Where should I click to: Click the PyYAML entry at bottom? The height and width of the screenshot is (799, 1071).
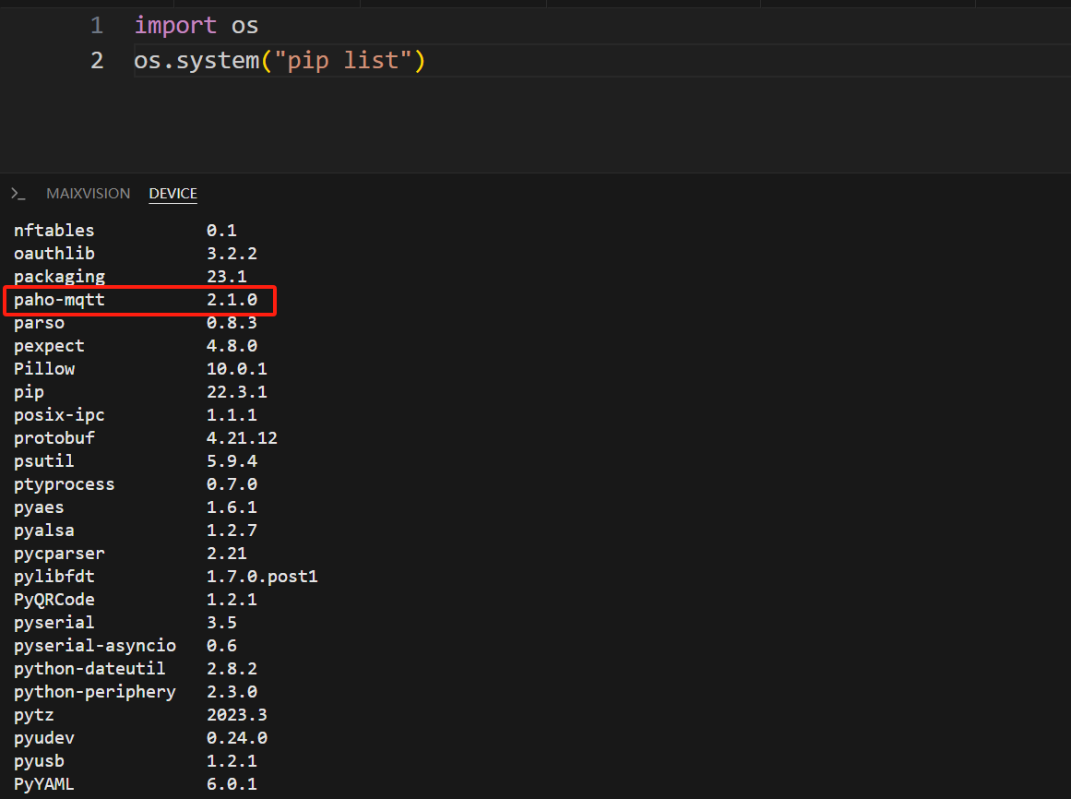(43, 784)
